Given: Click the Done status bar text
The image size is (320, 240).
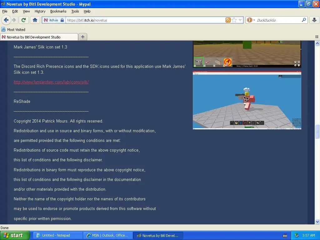Looking at the screenshot, I should pos(4,228).
